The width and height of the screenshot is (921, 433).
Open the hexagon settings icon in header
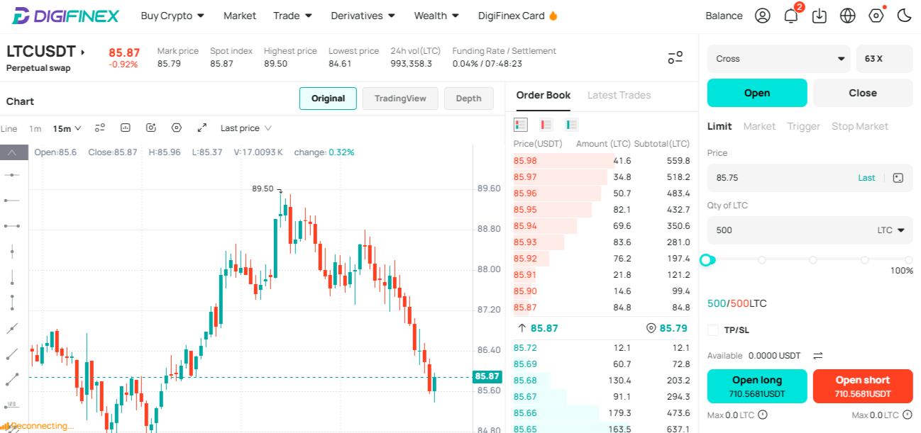coord(876,16)
